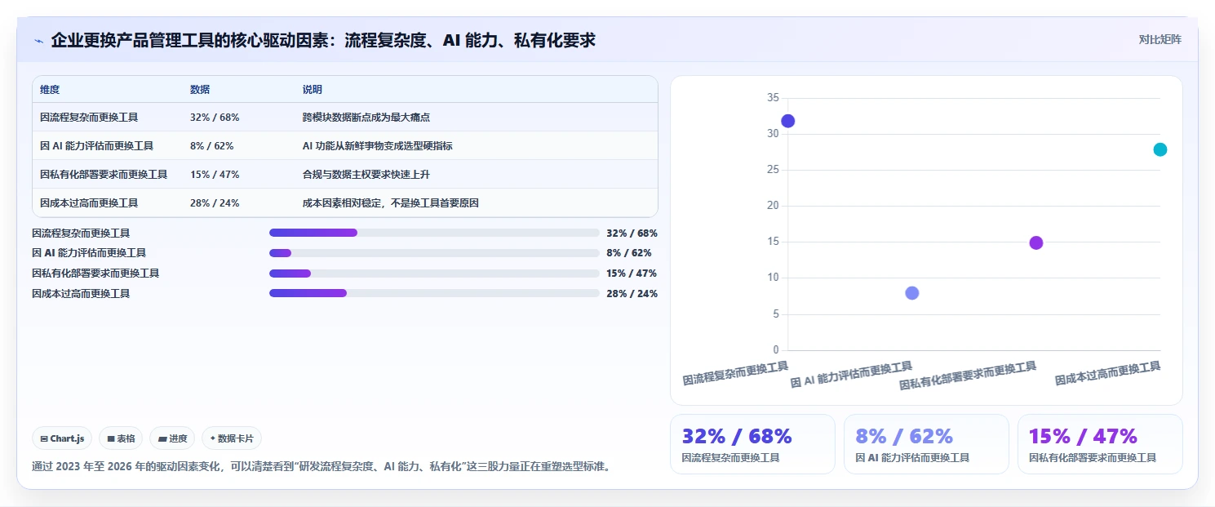Viewport: 1215px width, 507px height.
Task: Click the description 成本因素相对稳定，不是换工具首要原因
Action: click(x=391, y=203)
